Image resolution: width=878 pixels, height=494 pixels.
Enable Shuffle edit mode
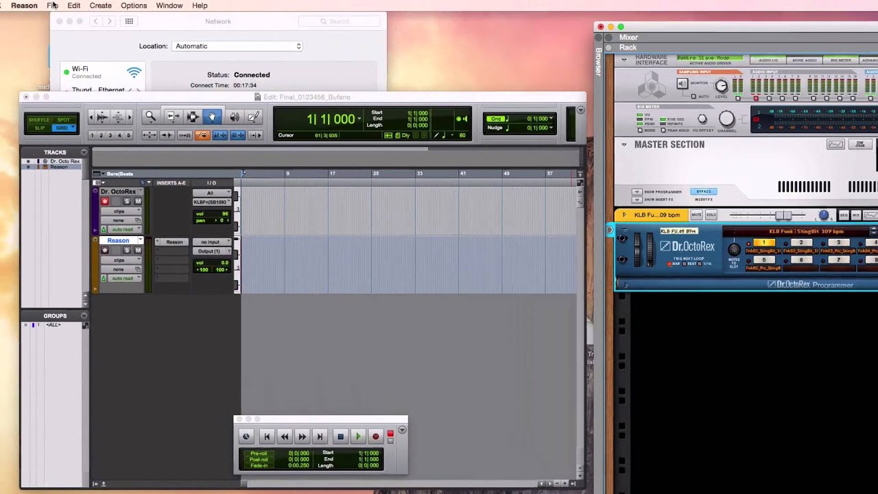(x=39, y=120)
